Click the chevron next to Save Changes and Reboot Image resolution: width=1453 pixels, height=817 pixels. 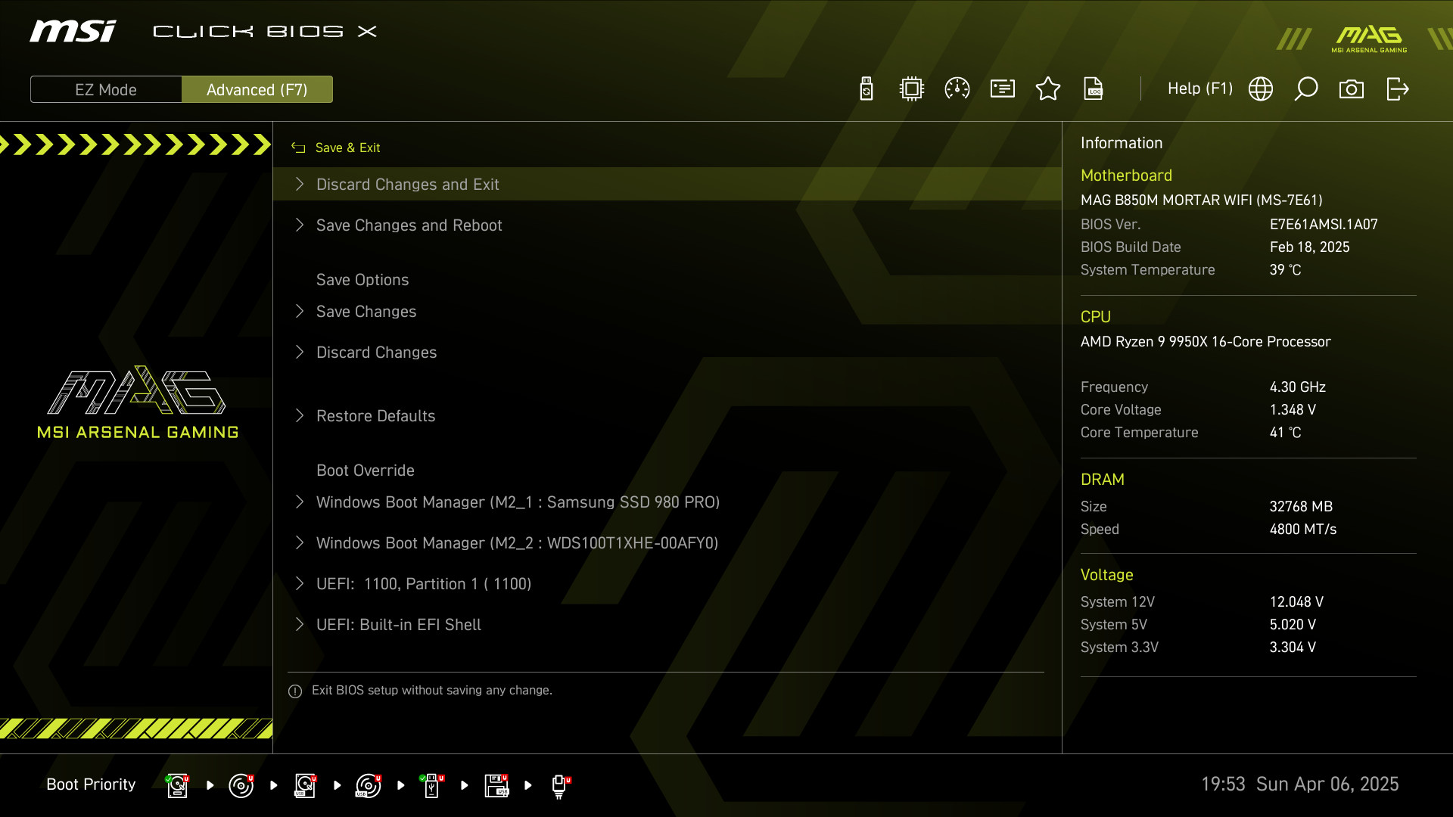coord(300,225)
